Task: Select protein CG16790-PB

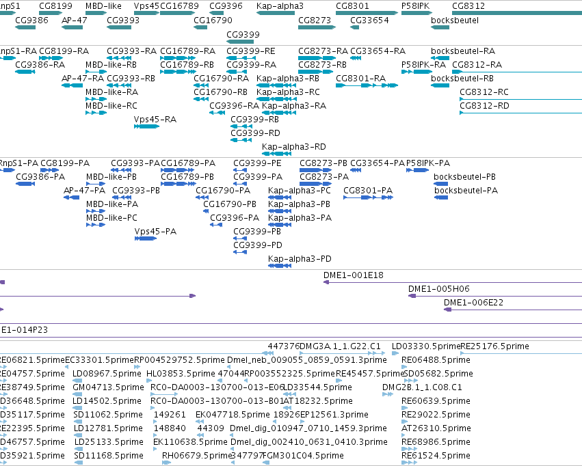Action: (230, 204)
